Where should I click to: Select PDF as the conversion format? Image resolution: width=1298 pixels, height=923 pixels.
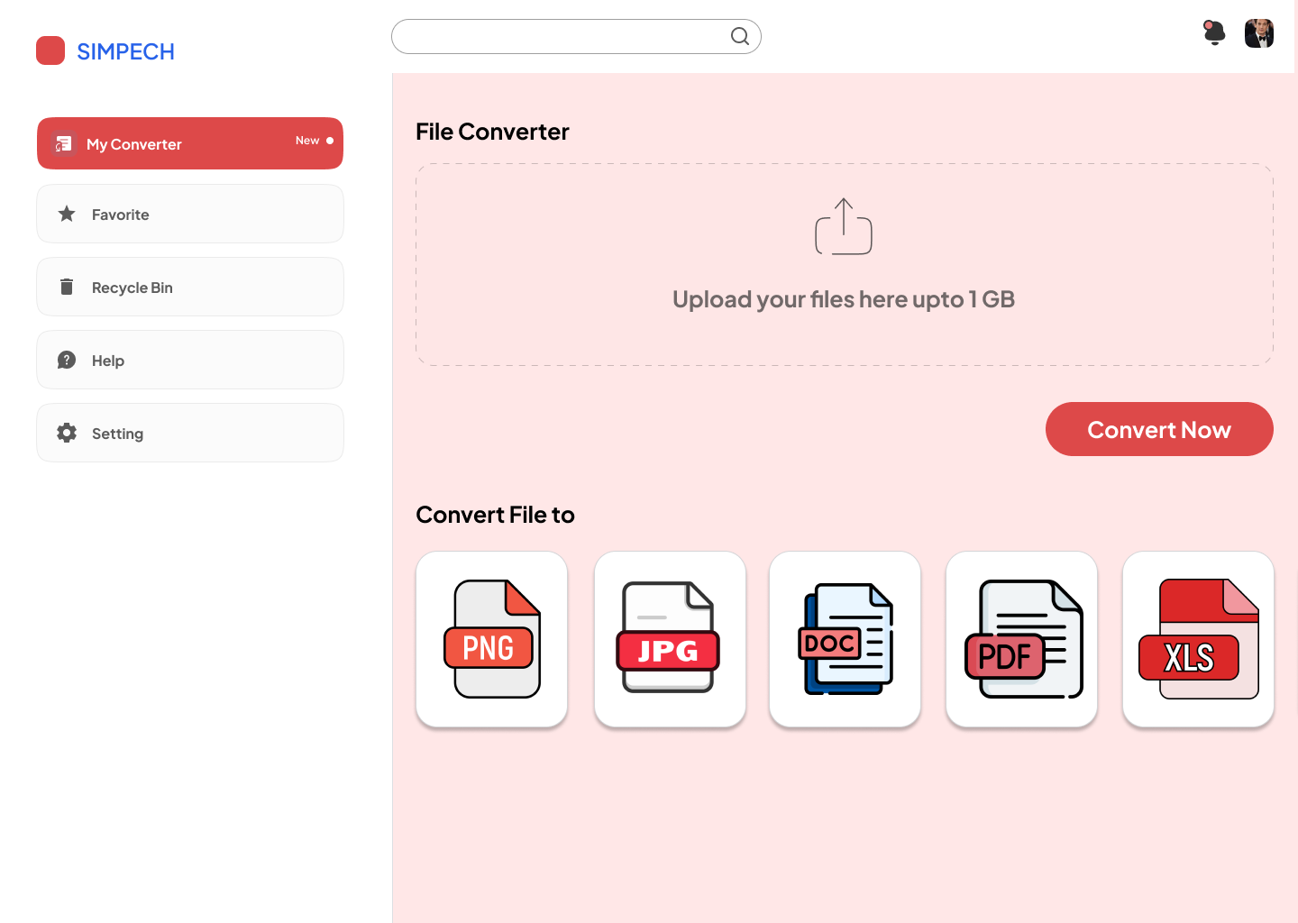1021,639
